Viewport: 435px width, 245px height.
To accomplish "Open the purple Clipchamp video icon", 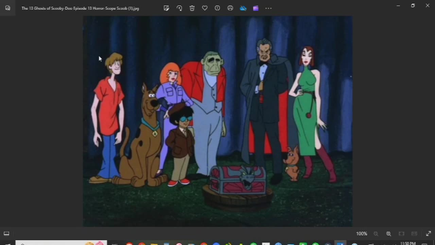I will tap(256, 8).
